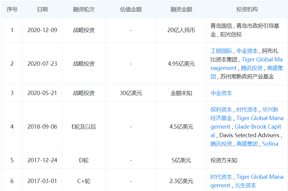Open 工银国际 investor link in row 2
The width and height of the screenshot is (288, 191).
click(221, 51)
